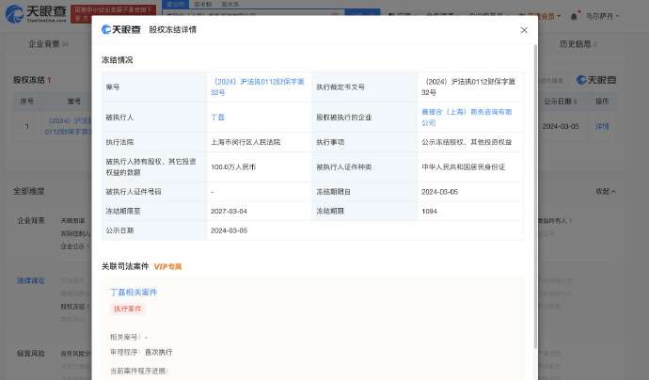Click the 上海市闵行区人民法院 court cell
Image resolution: width=649 pixels, height=380 pixels.
tap(245, 142)
